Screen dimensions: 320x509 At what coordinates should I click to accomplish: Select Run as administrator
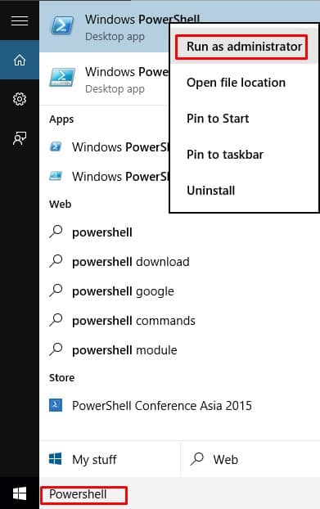[244, 47]
